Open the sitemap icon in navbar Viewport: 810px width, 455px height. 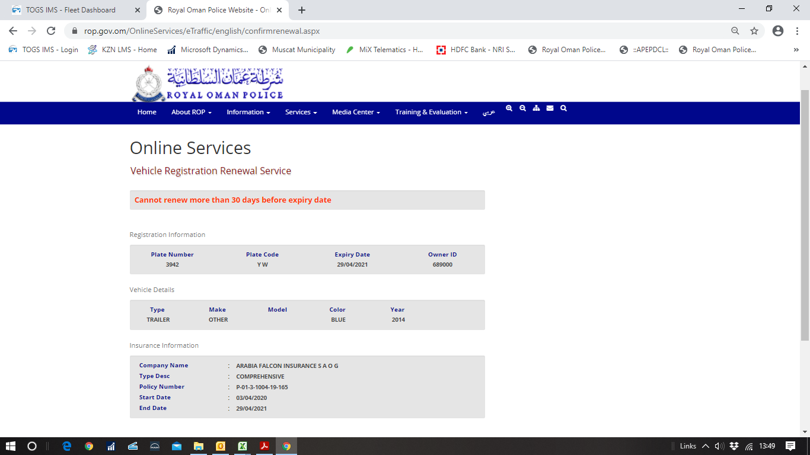pyautogui.click(x=536, y=108)
